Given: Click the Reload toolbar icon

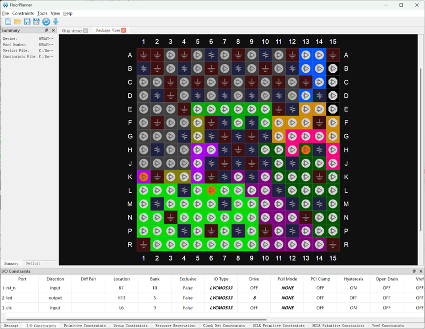Looking at the screenshot, I should 46,22.
